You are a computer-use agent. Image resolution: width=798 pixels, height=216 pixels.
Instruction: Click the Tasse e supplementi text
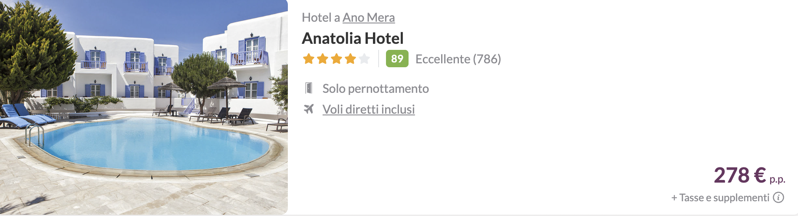pos(724,198)
